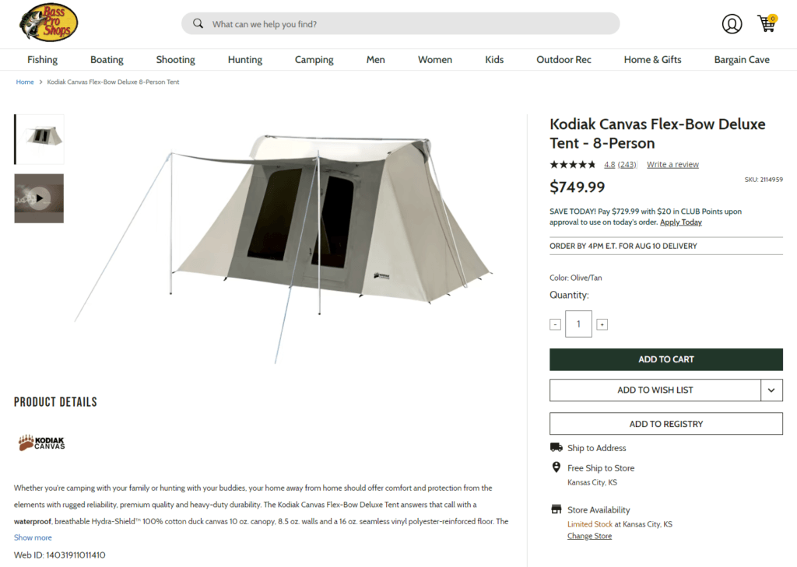Select the main tent image thumbnail
Viewport: 797px width, 567px height.
coord(38,139)
